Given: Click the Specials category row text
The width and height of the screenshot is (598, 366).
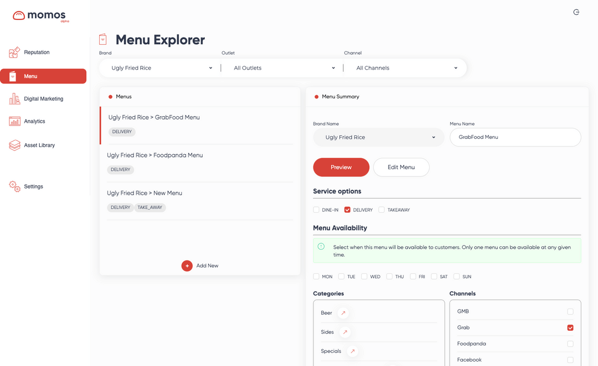Looking at the screenshot, I should point(331,351).
